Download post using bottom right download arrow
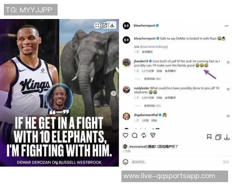This screenshot has height=186, width=232. (227, 137)
